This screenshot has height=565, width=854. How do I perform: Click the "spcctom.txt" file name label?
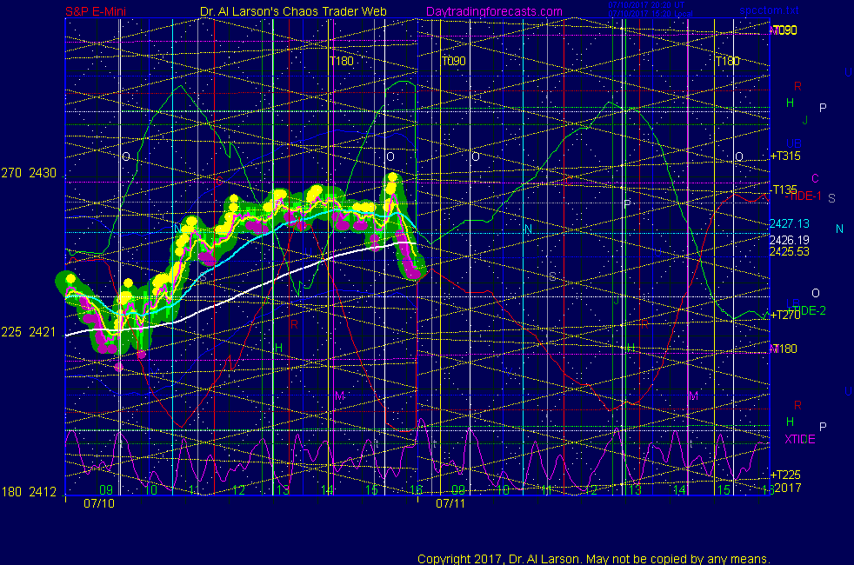(x=769, y=10)
